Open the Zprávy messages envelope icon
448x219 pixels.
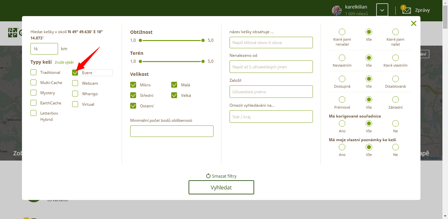(406, 10)
